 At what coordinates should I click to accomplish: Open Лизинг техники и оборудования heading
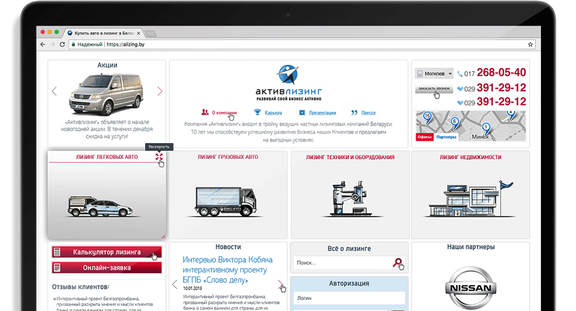tap(350, 157)
